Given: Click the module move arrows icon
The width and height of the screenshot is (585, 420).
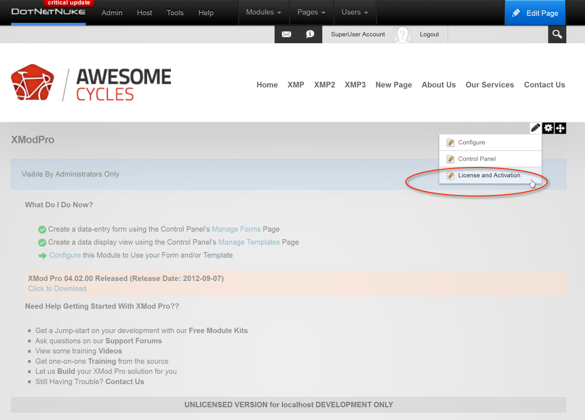Looking at the screenshot, I should (x=560, y=128).
